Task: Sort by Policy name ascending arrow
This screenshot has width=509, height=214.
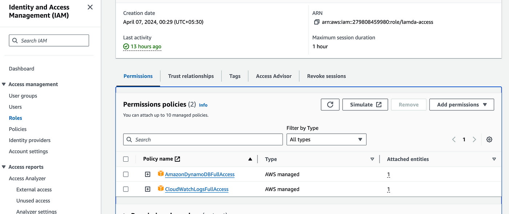Action: 250,159
